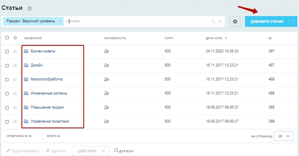Click the Редактировать button
Screen dimensions: 299x156
(23, 151)
